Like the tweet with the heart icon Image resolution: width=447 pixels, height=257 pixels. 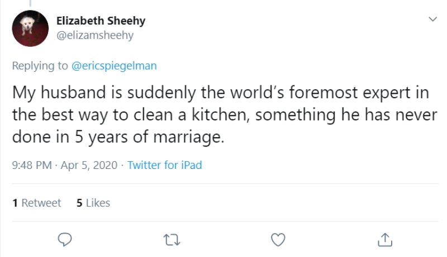[x=278, y=239]
